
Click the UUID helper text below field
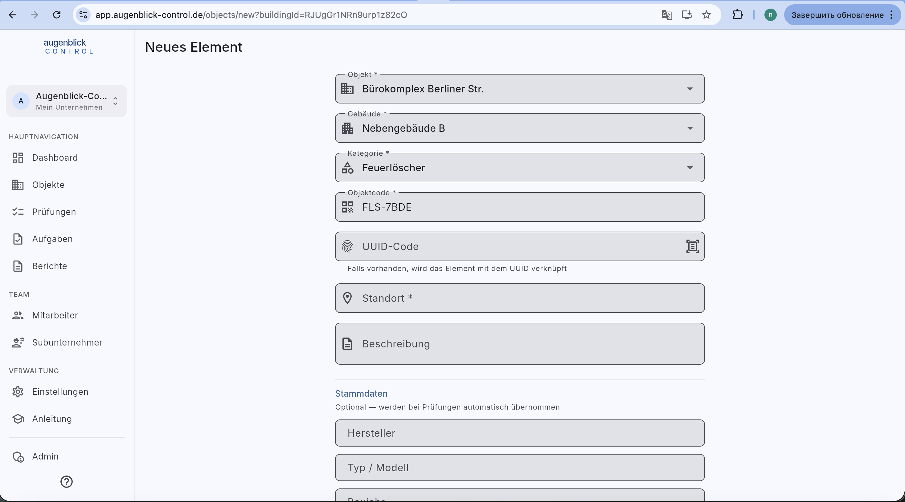pyautogui.click(x=457, y=269)
